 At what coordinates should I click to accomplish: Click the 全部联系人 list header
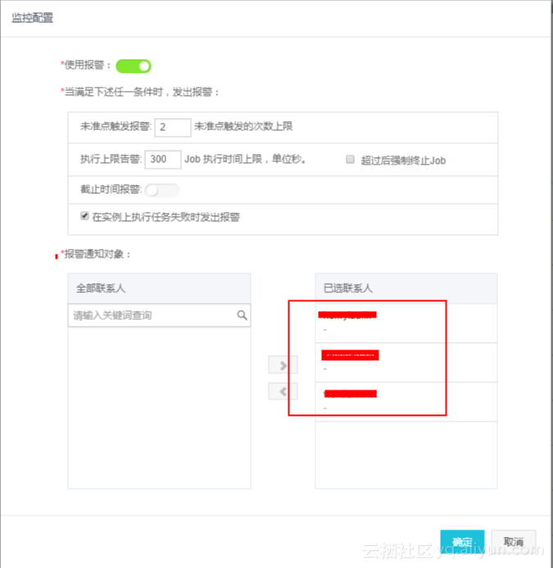point(159,288)
